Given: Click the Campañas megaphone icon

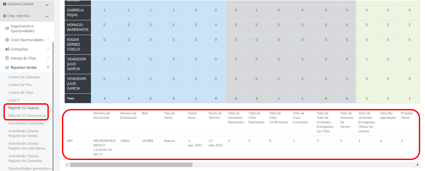Looking at the screenshot, I should point(7,49).
